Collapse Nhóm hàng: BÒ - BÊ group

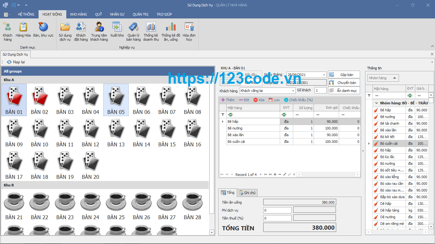(x=376, y=103)
